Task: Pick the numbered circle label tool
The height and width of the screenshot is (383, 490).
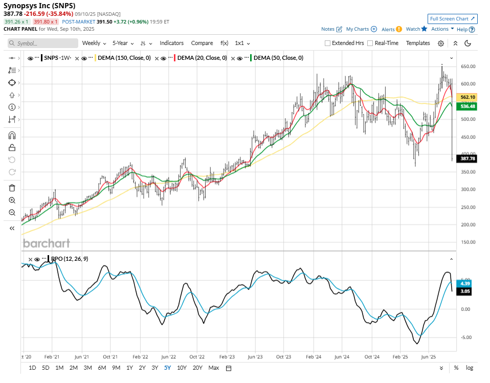Action: coord(12,107)
